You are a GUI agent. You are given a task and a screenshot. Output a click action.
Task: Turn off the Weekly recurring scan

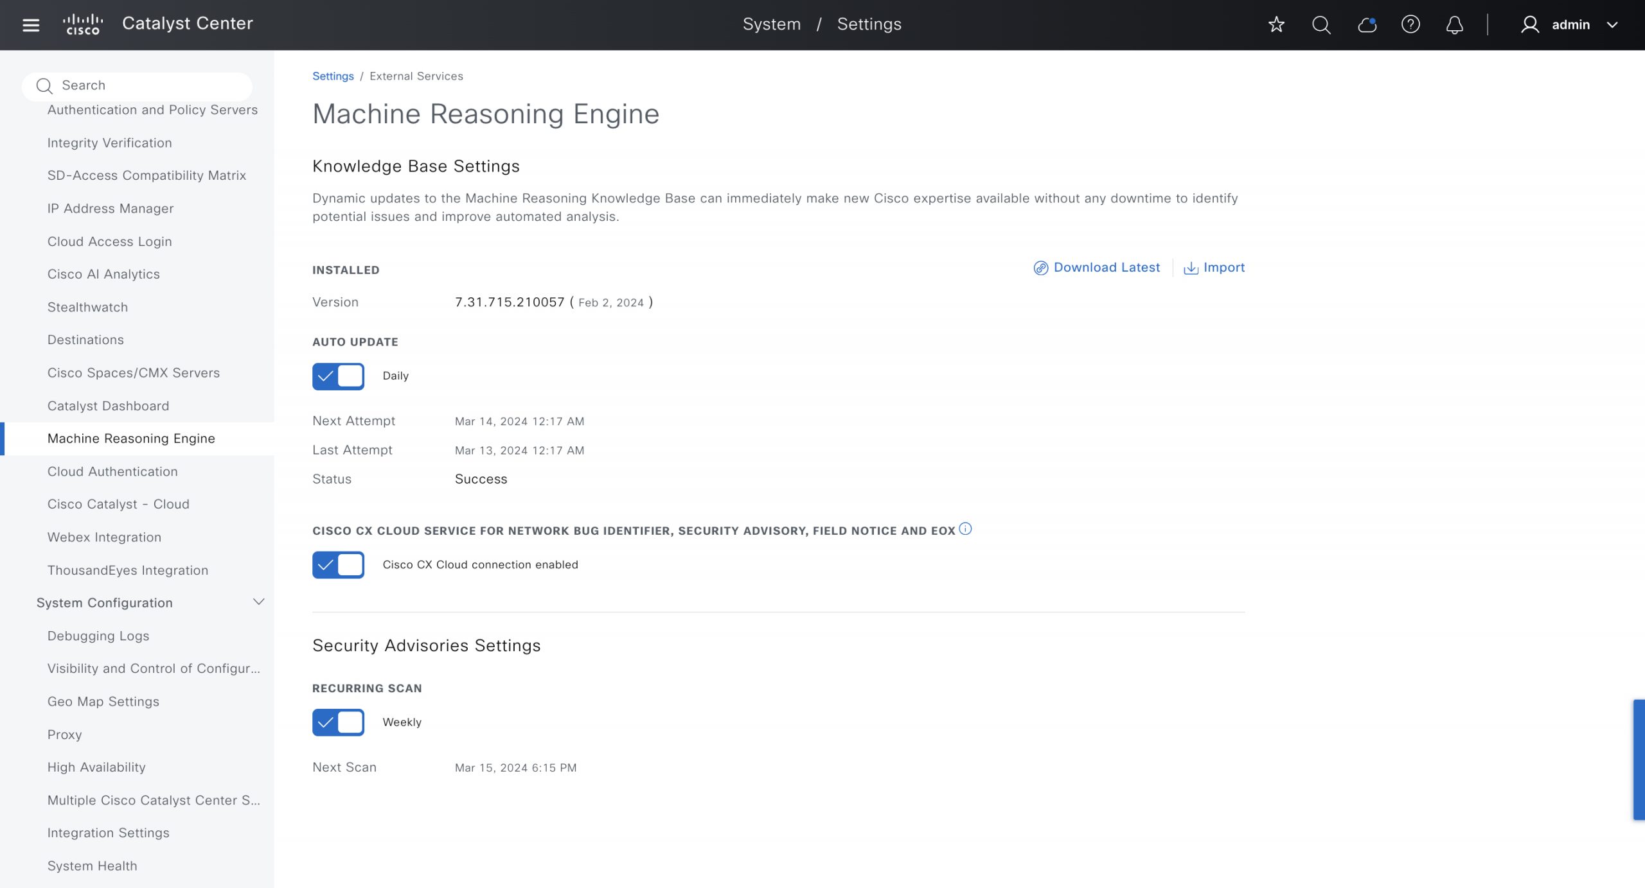coord(338,722)
